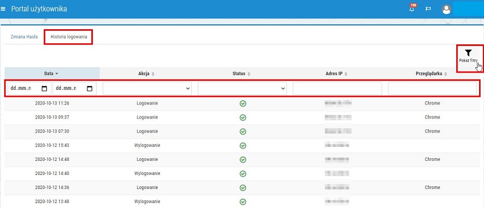Open calendar picker of first date field

[x=44, y=89]
